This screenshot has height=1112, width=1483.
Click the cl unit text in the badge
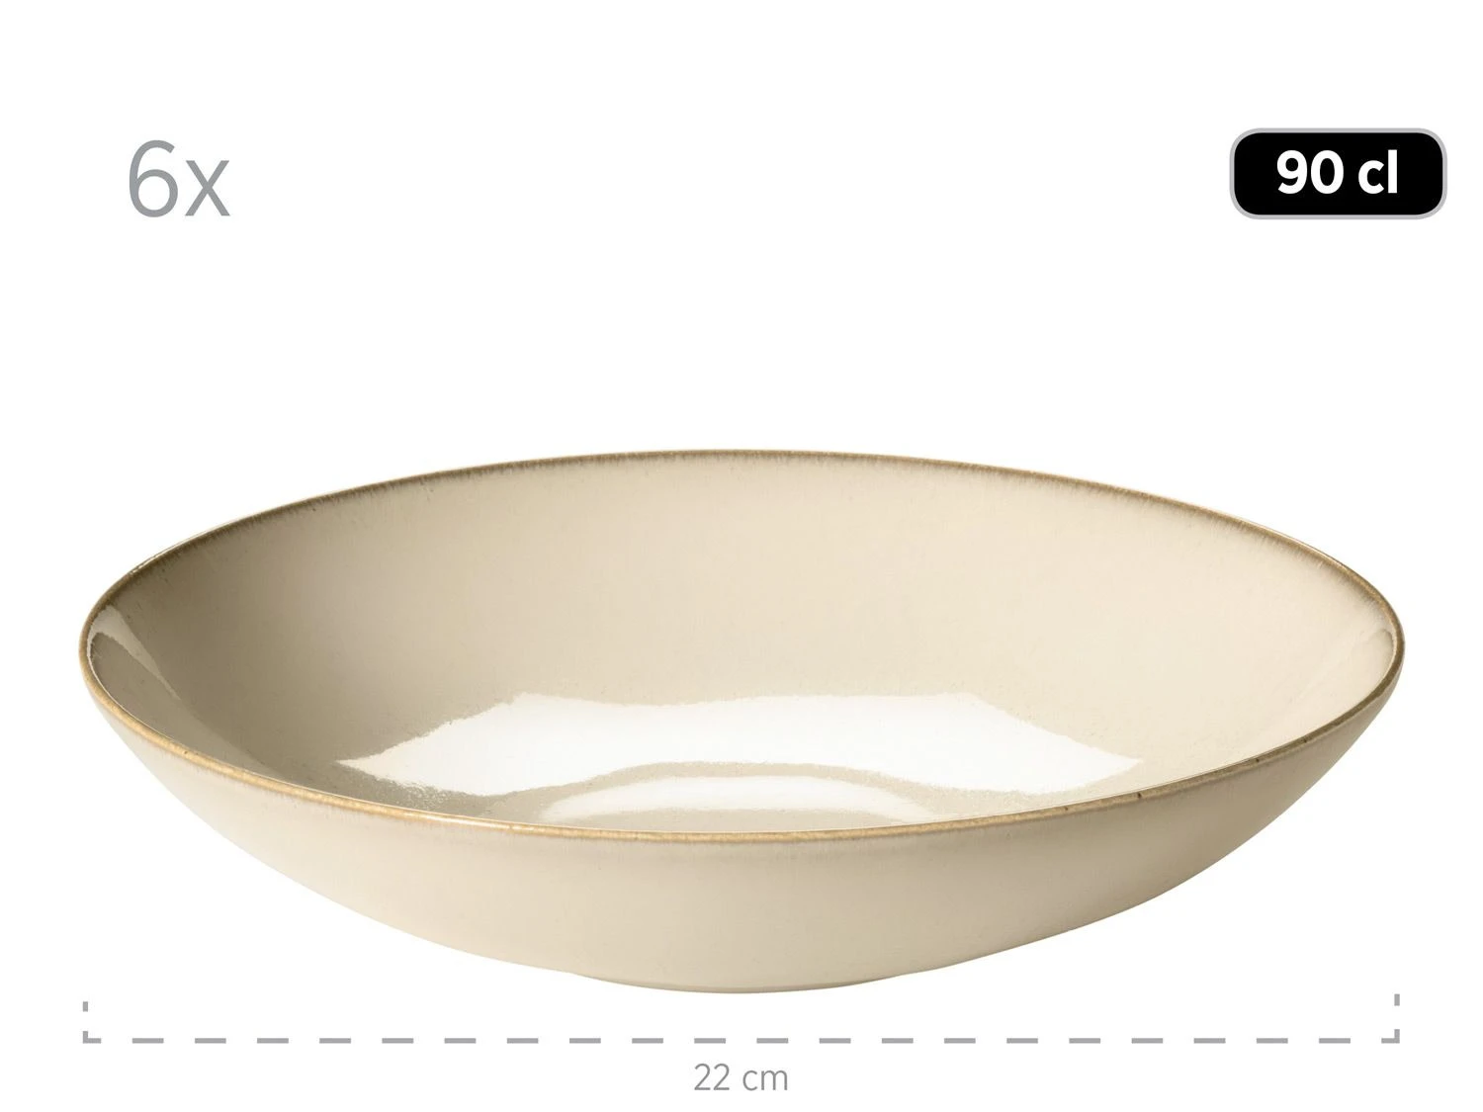(1378, 174)
